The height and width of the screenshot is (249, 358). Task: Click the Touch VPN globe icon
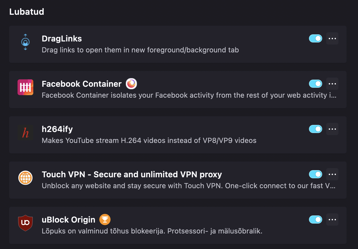tap(25, 178)
